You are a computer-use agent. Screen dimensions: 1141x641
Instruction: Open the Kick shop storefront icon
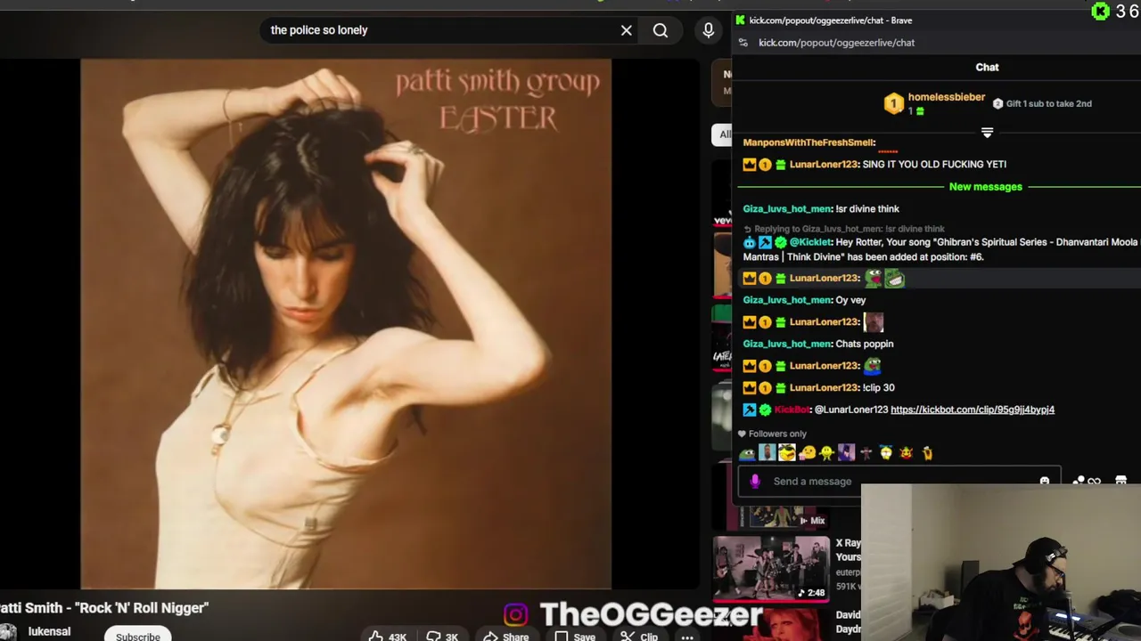click(1121, 482)
